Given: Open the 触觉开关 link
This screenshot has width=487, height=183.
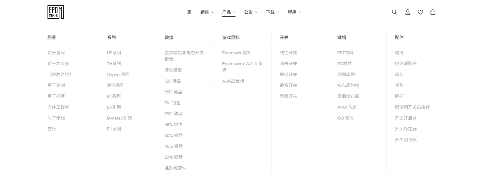Looking at the screenshot, I should [x=288, y=75].
